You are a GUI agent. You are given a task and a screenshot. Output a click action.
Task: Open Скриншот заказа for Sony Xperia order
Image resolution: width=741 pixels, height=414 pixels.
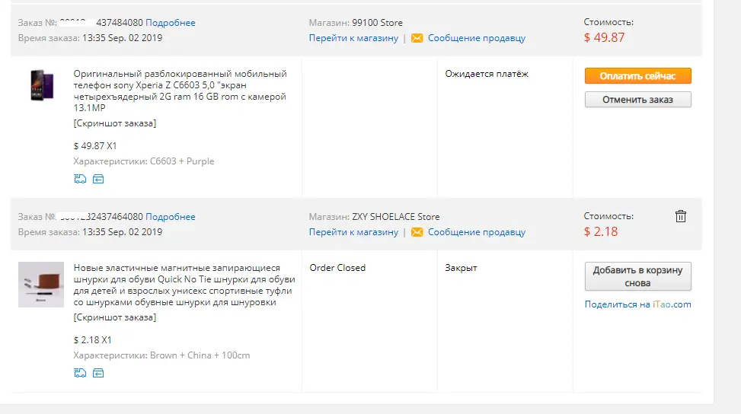(x=115, y=123)
